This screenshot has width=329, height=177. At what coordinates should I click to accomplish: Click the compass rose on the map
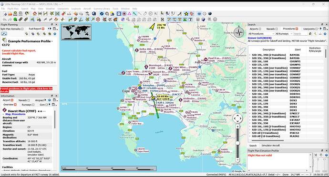239,32
